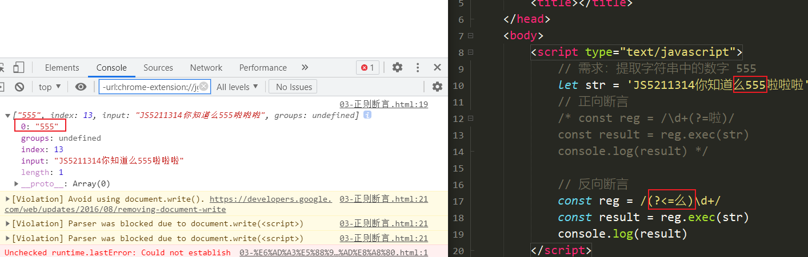808x257 pixels.
Task: Open runtime.lastError source link ending html:1
Action: (334, 252)
